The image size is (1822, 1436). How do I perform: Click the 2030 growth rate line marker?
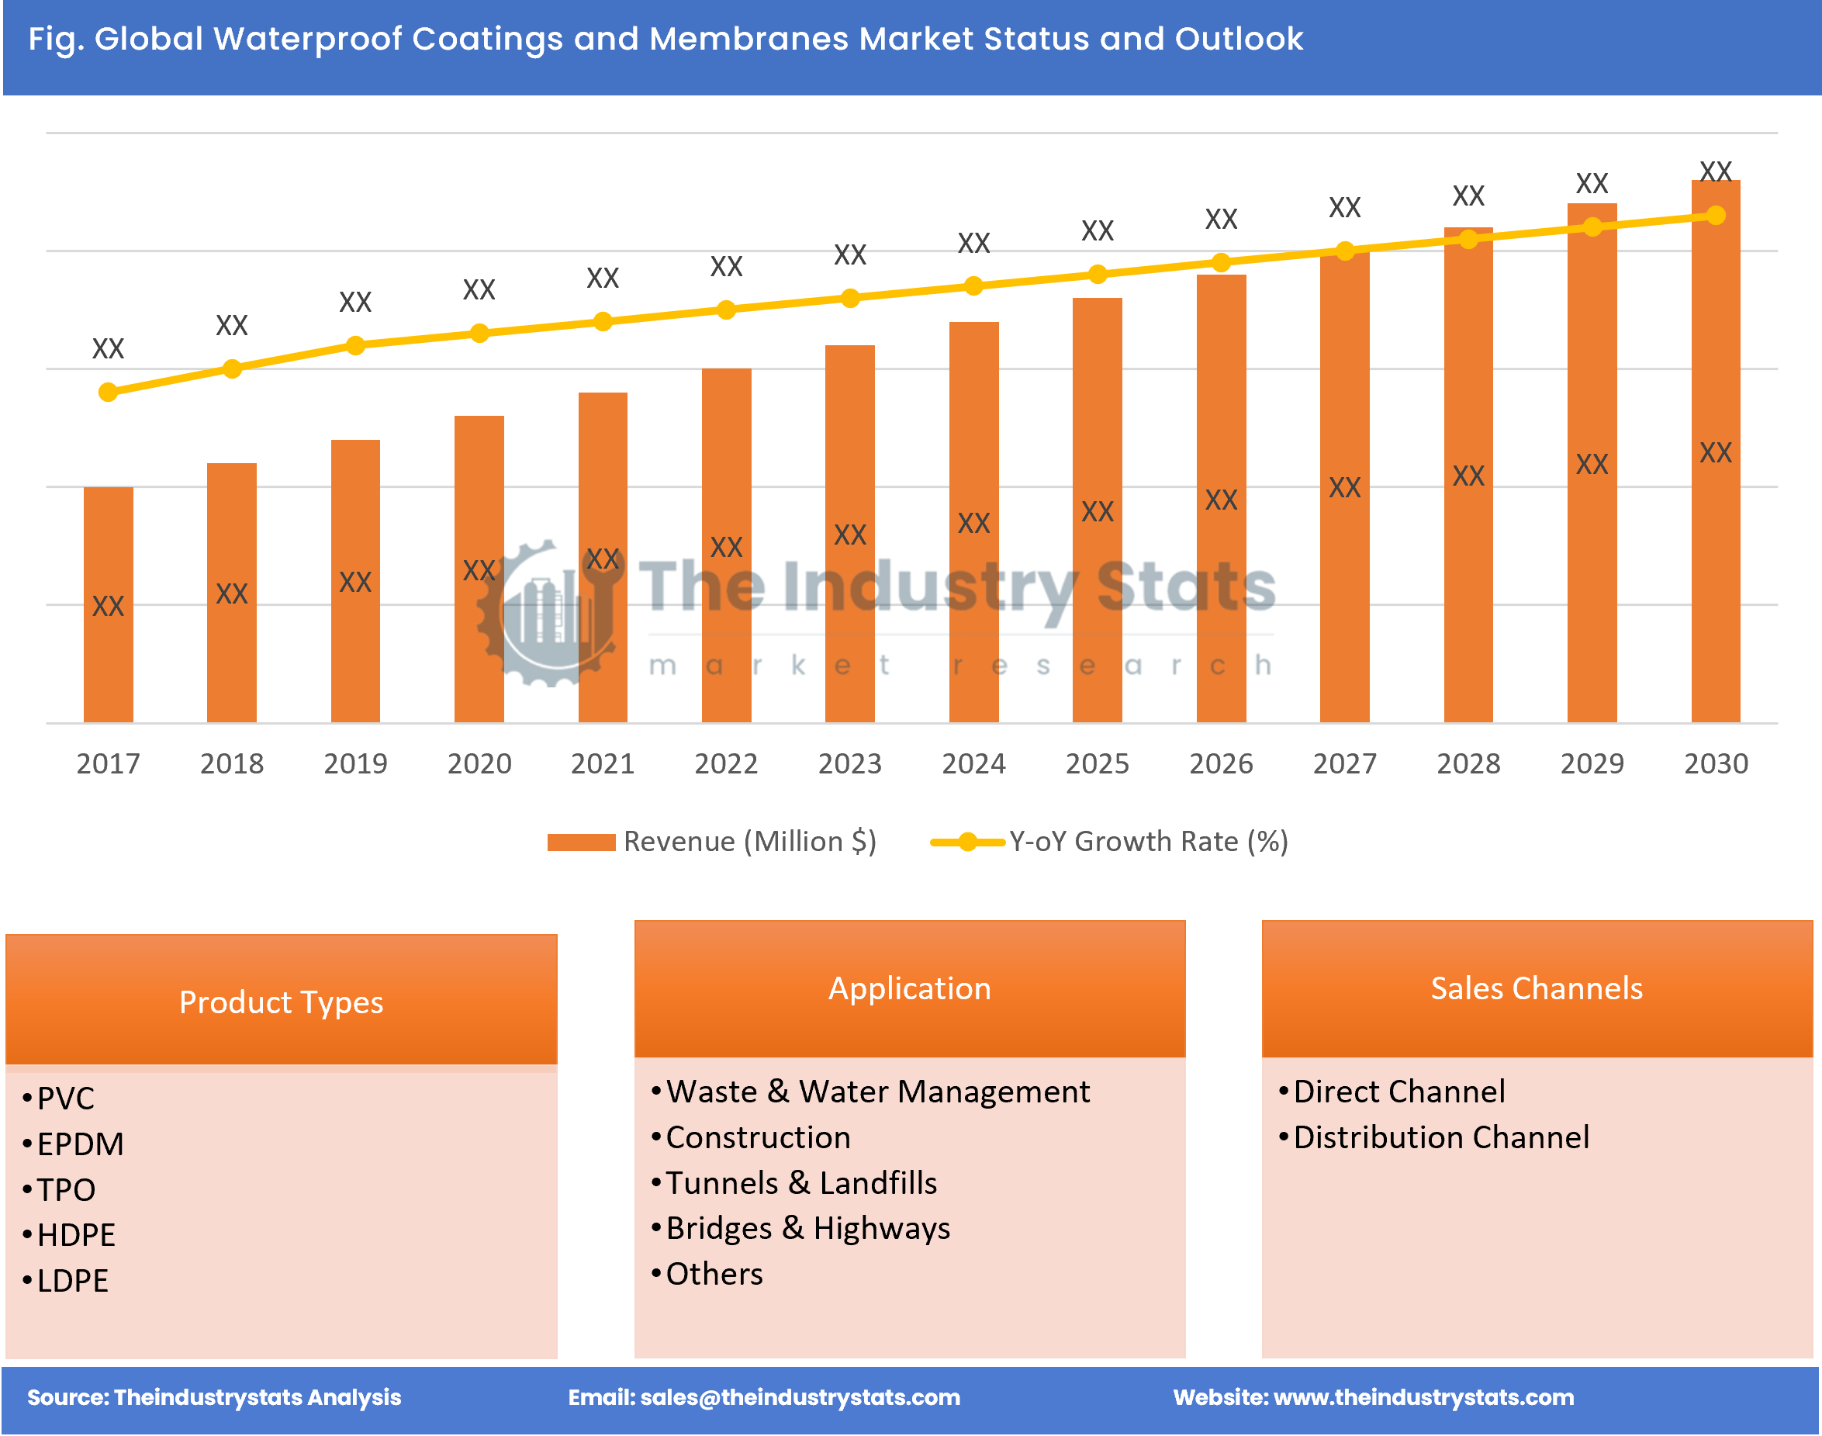tap(1715, 216)
